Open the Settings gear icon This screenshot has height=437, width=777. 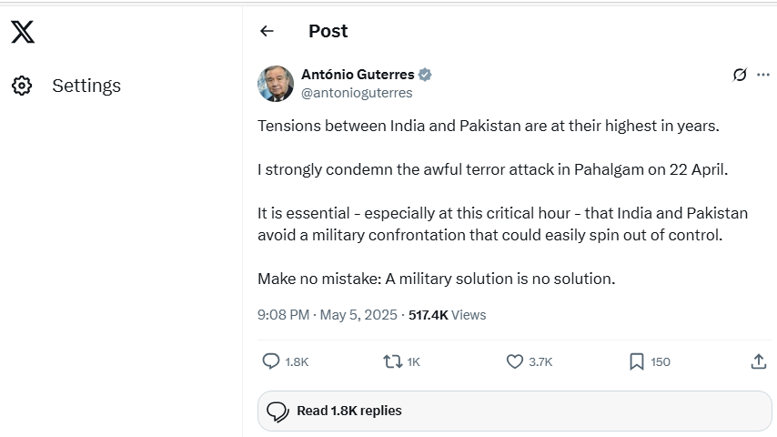(23, 86)
